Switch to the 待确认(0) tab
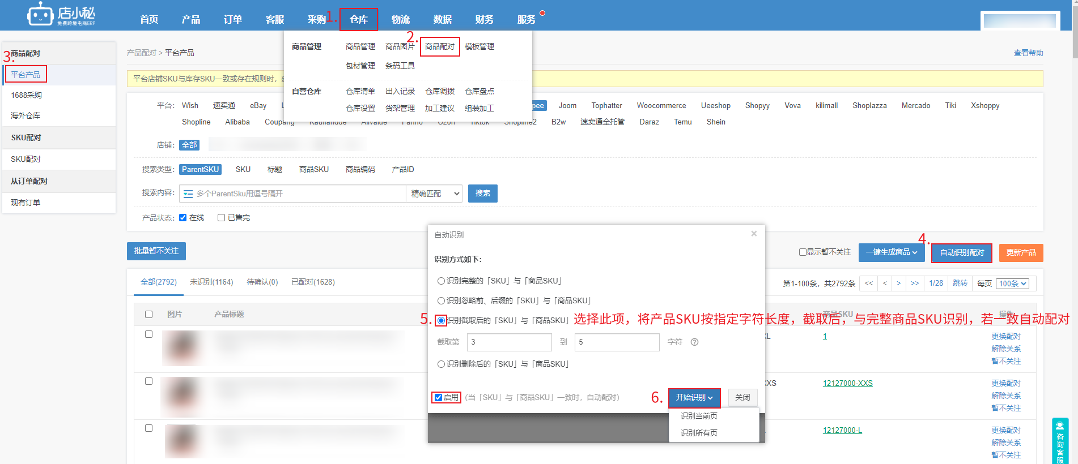1078x464 pixels. pos(262,282)
